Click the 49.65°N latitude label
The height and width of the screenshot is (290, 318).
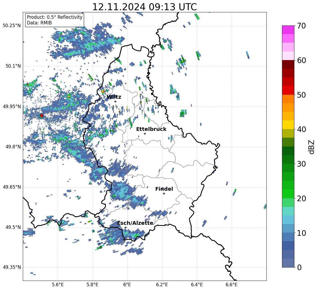point(12,187)
